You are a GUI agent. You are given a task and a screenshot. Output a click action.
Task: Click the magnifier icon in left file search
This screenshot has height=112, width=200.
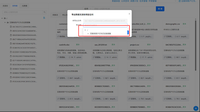(x=45, y=12)
